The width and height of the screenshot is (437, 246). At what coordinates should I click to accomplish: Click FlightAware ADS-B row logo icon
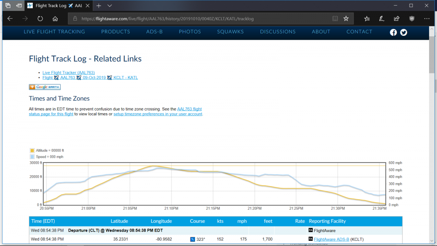tap(310, 239)
